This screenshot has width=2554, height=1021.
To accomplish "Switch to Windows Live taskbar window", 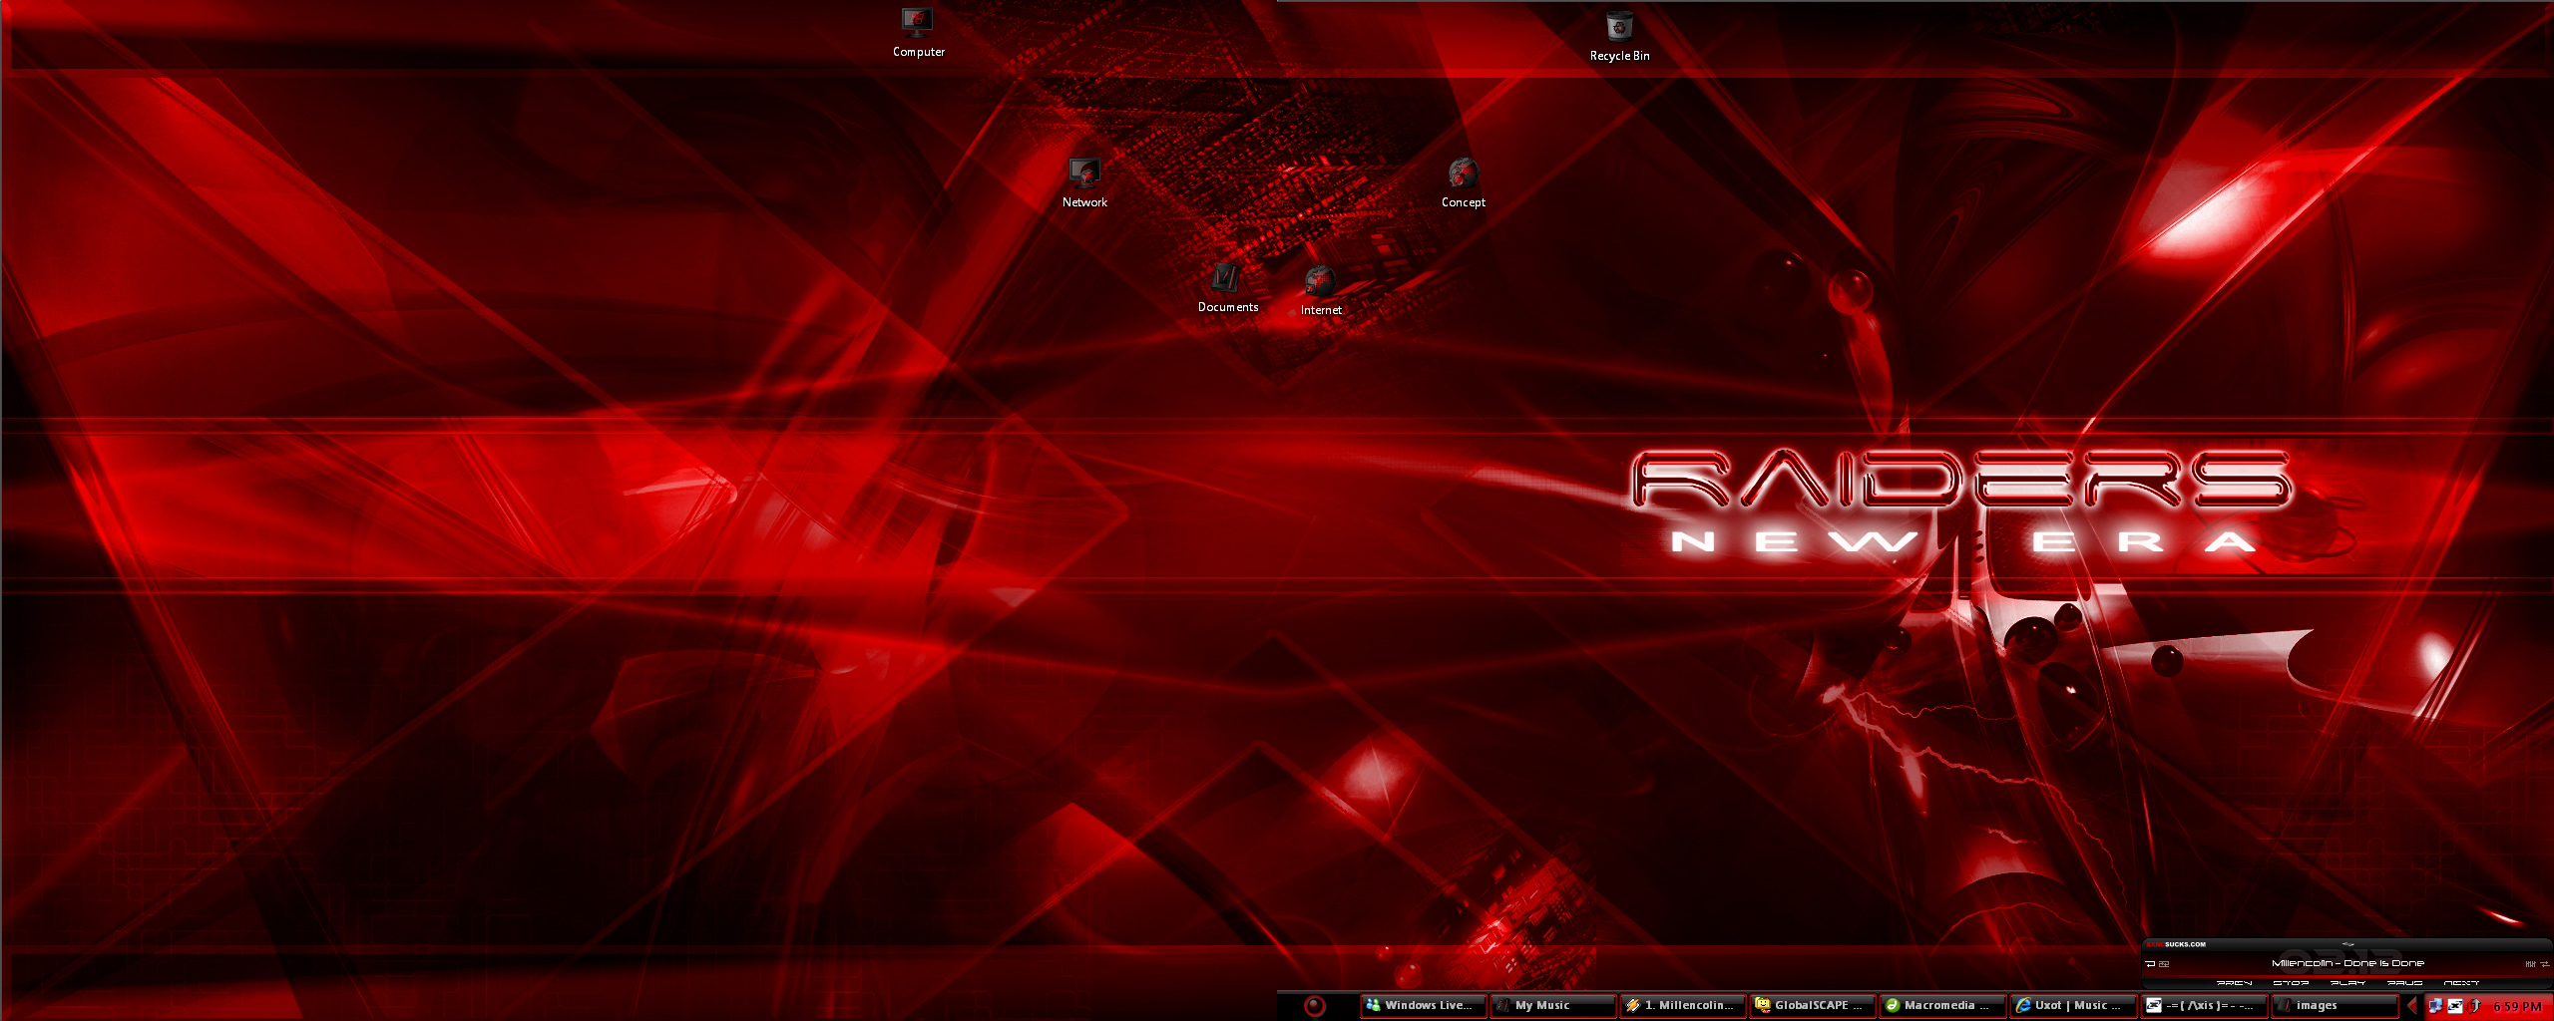I will [x=1424, y=1006].
